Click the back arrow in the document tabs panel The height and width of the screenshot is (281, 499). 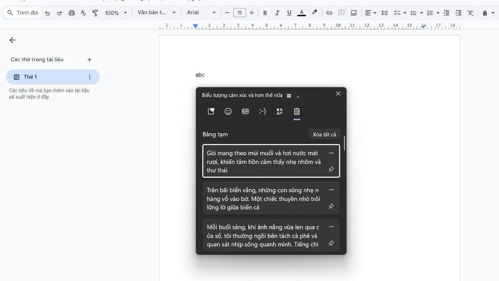tap(12, 40)
